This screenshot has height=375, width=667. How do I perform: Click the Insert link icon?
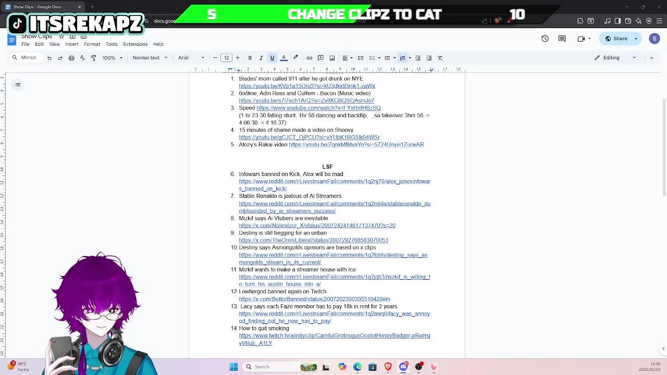[x=310, y=58]
